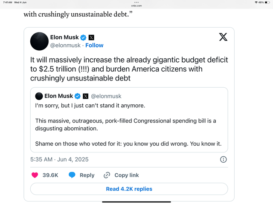
Task: Click the verified badge in quoted tweet
Action: pos(78,96)
